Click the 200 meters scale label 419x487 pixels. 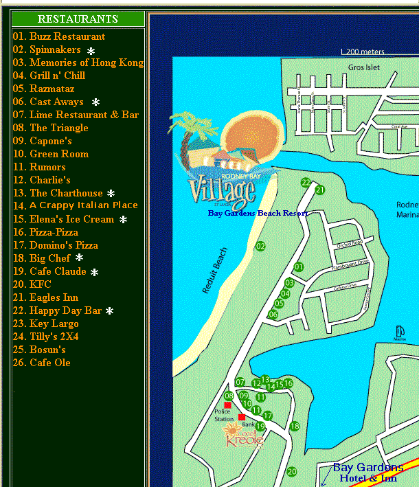pos(365,52)
